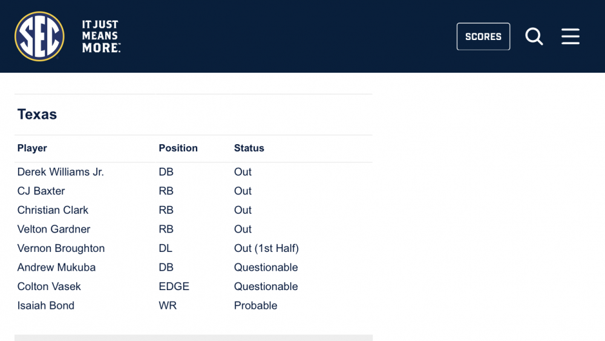Click the SEC logo
This screenshot has height=341, width=605.
(x=39, y=36)
